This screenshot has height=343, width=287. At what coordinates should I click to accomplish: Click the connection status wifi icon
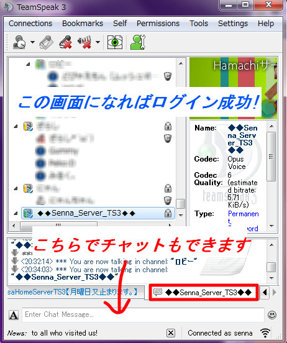(265, 333)
